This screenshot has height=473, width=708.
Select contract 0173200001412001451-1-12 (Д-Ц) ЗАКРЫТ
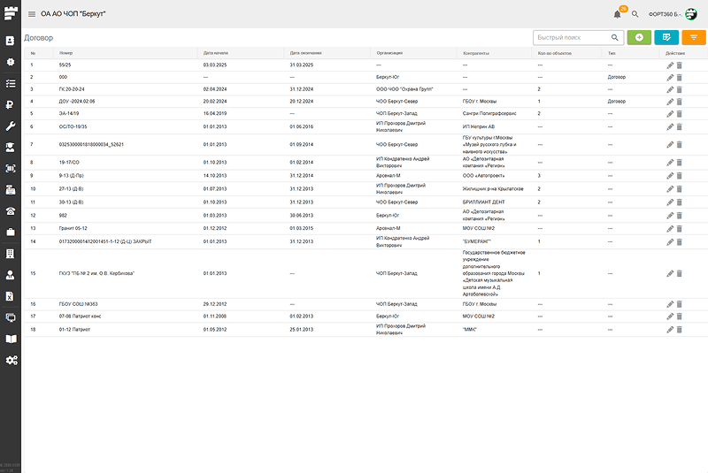pos(105,241)
